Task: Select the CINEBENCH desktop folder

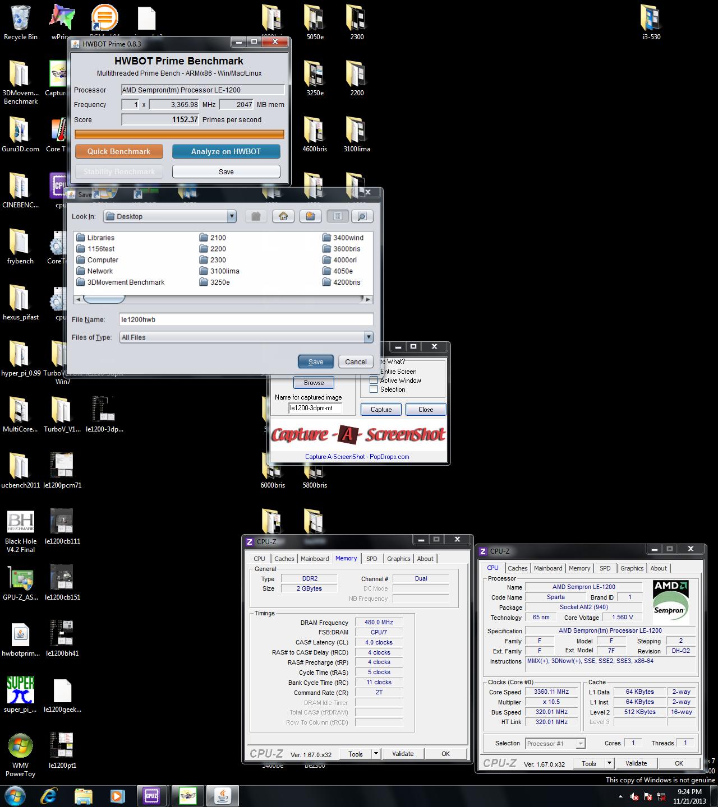Action: tap(21, 191)
